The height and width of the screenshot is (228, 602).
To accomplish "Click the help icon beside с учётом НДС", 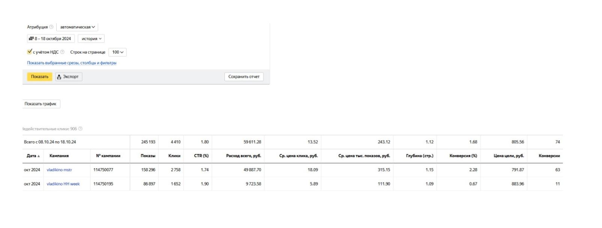I will pyautogui.click(x=62, y=52).
